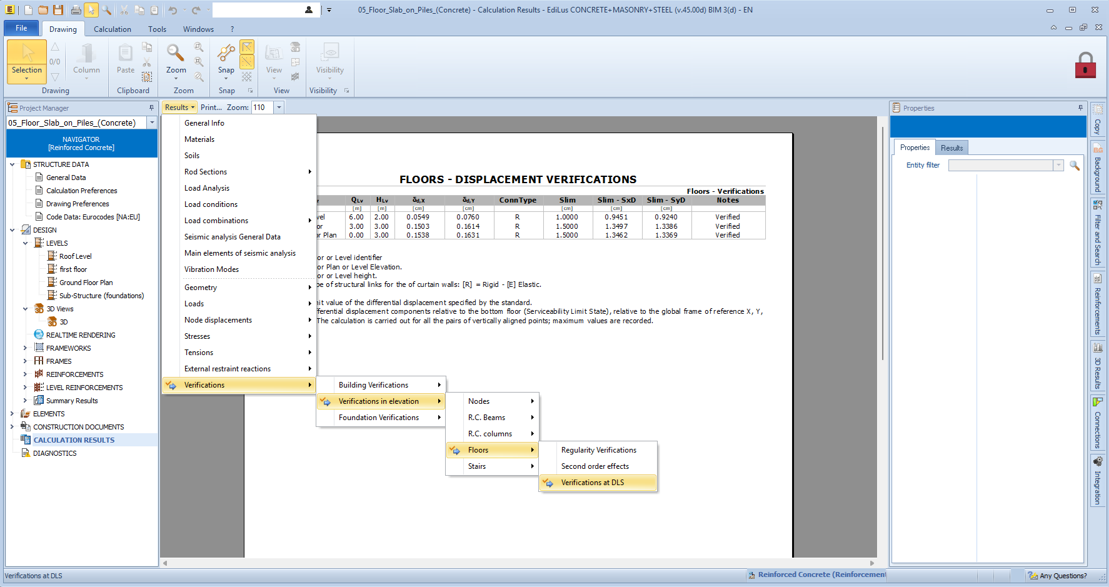The height and width of the screenshot is (587, 1109).
Task: Click the Save icon in quick access toolbar
Action: point(58,10)
